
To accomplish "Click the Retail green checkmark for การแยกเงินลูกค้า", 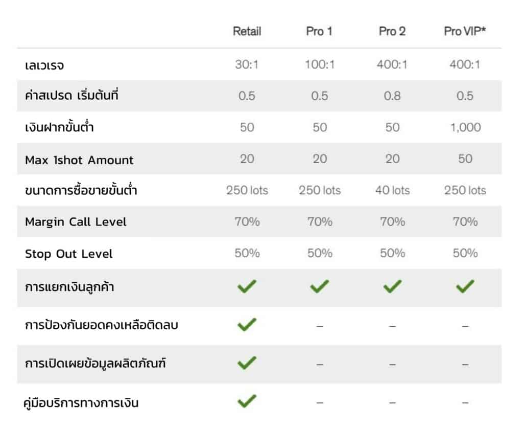I will [247, 287].
